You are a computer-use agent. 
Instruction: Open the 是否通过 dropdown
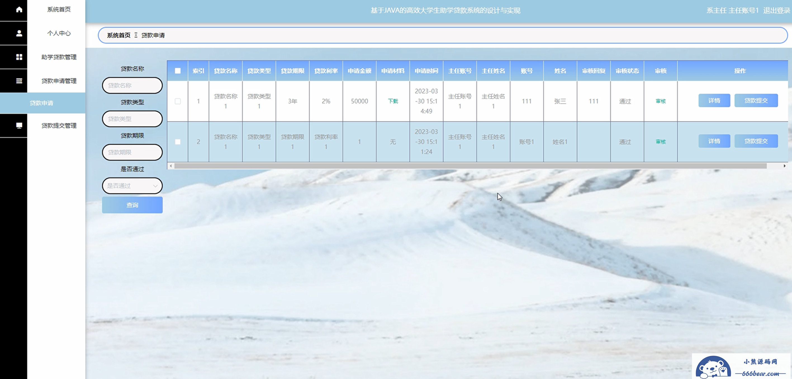pos(132,186)
